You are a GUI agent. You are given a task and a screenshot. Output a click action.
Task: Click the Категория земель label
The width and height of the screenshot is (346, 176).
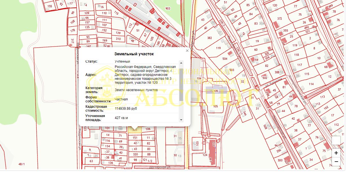coord(94,90)
